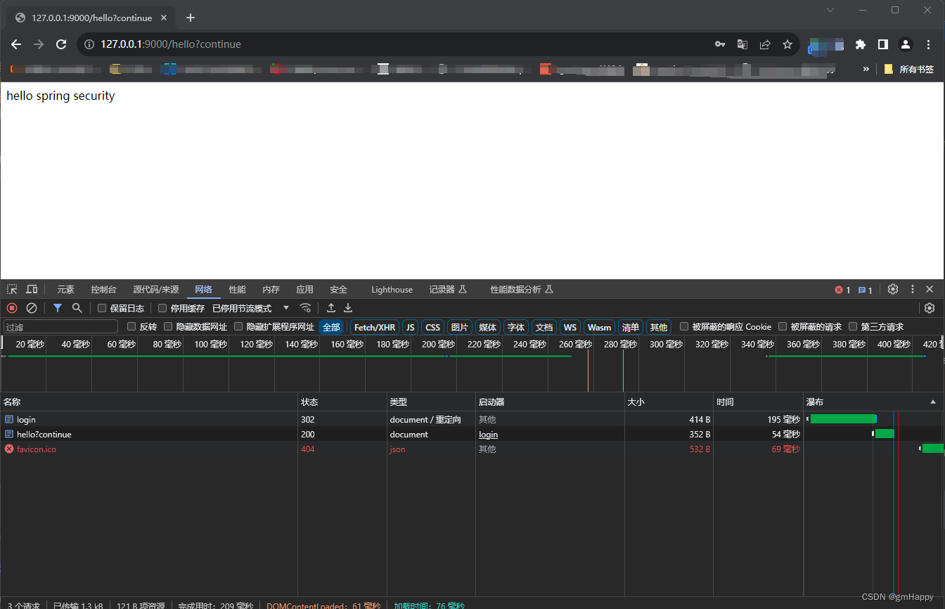Click the blue issues count badge
Viewport: 945px width, 609px height.
(866, 290)
